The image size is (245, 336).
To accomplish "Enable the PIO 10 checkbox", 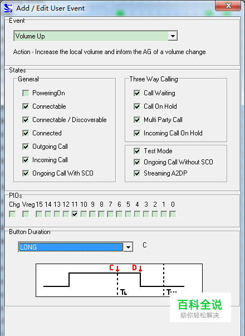I will point(84,214).
